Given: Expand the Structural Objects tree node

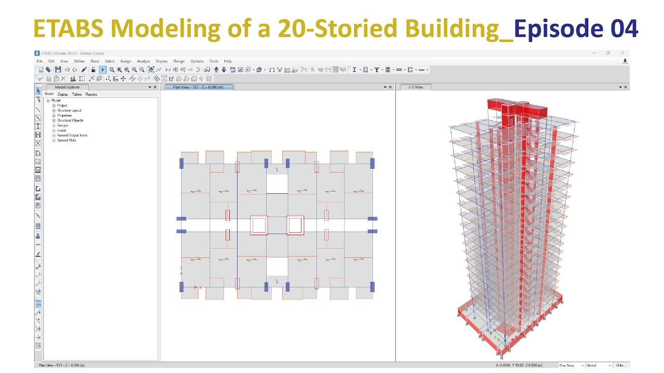Looking at the screenshot, I should coord(54,120).
